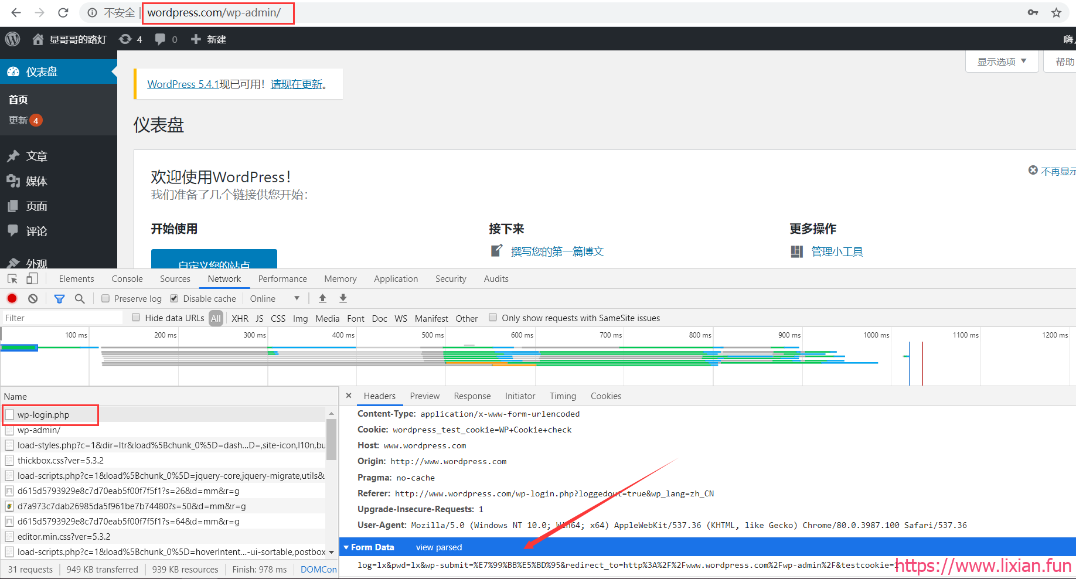Image resolution: width=1076 pixels, height=579 pixels.
Task: Open the 文章 posts pin icon
Action: click(13, 156)
